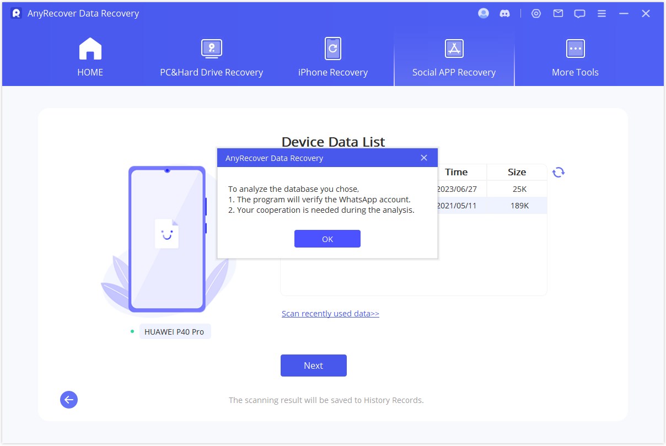Refresh the device data list
Screen dimensions: 666x446
pyautogui.click(x=558, y=172)
